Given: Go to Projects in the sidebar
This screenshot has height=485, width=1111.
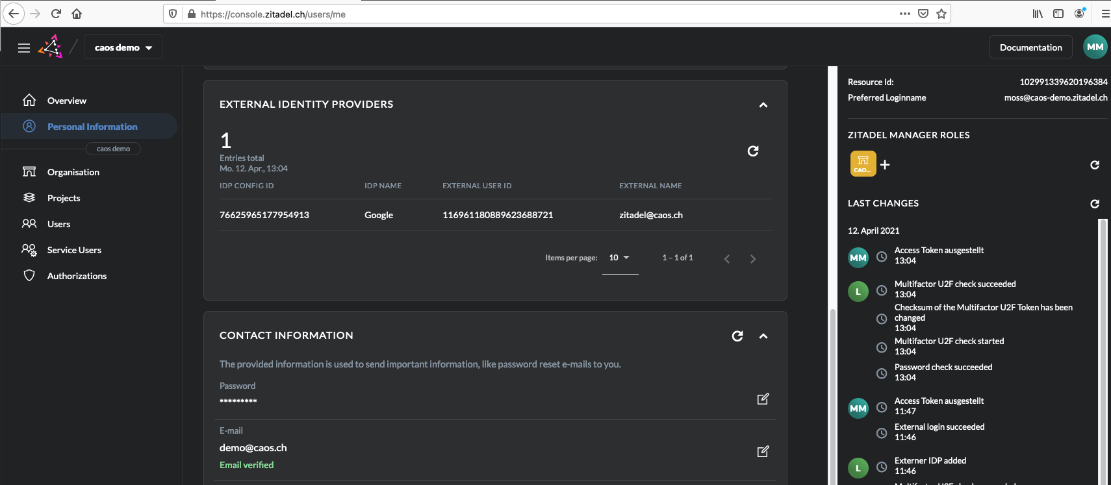Looking at the screenshot, I should coord(64,198).
